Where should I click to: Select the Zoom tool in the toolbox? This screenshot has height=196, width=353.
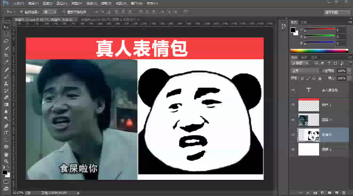click(6, 161)
